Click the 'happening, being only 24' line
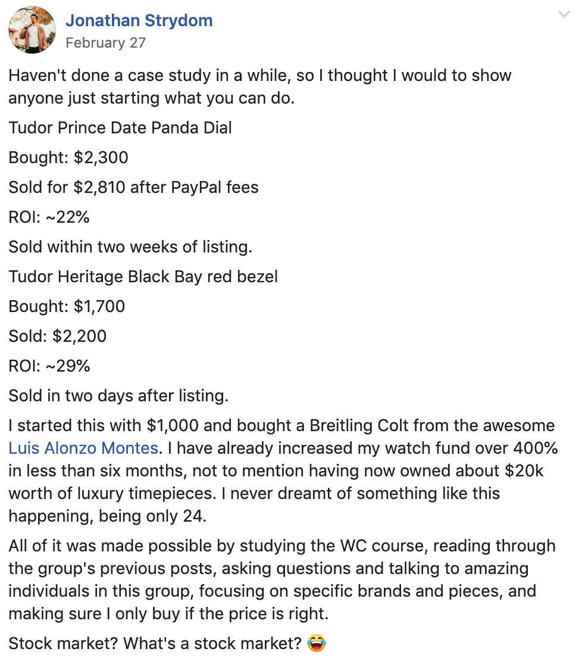 click(x=107, y=516)
